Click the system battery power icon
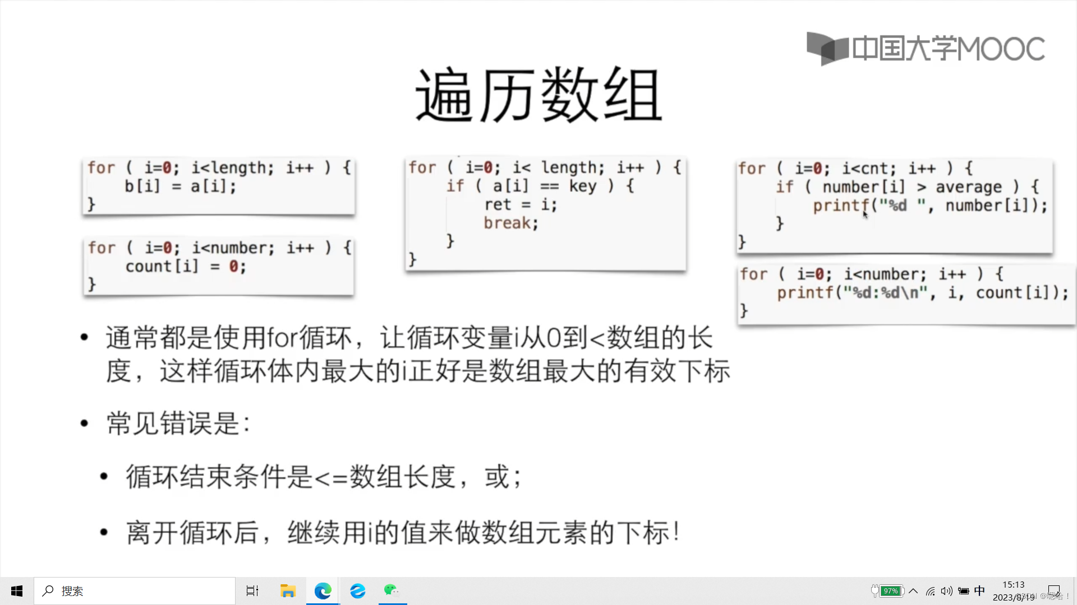Screen dimensions: 1077x605 pyautogui.click(x=964, y=591)
